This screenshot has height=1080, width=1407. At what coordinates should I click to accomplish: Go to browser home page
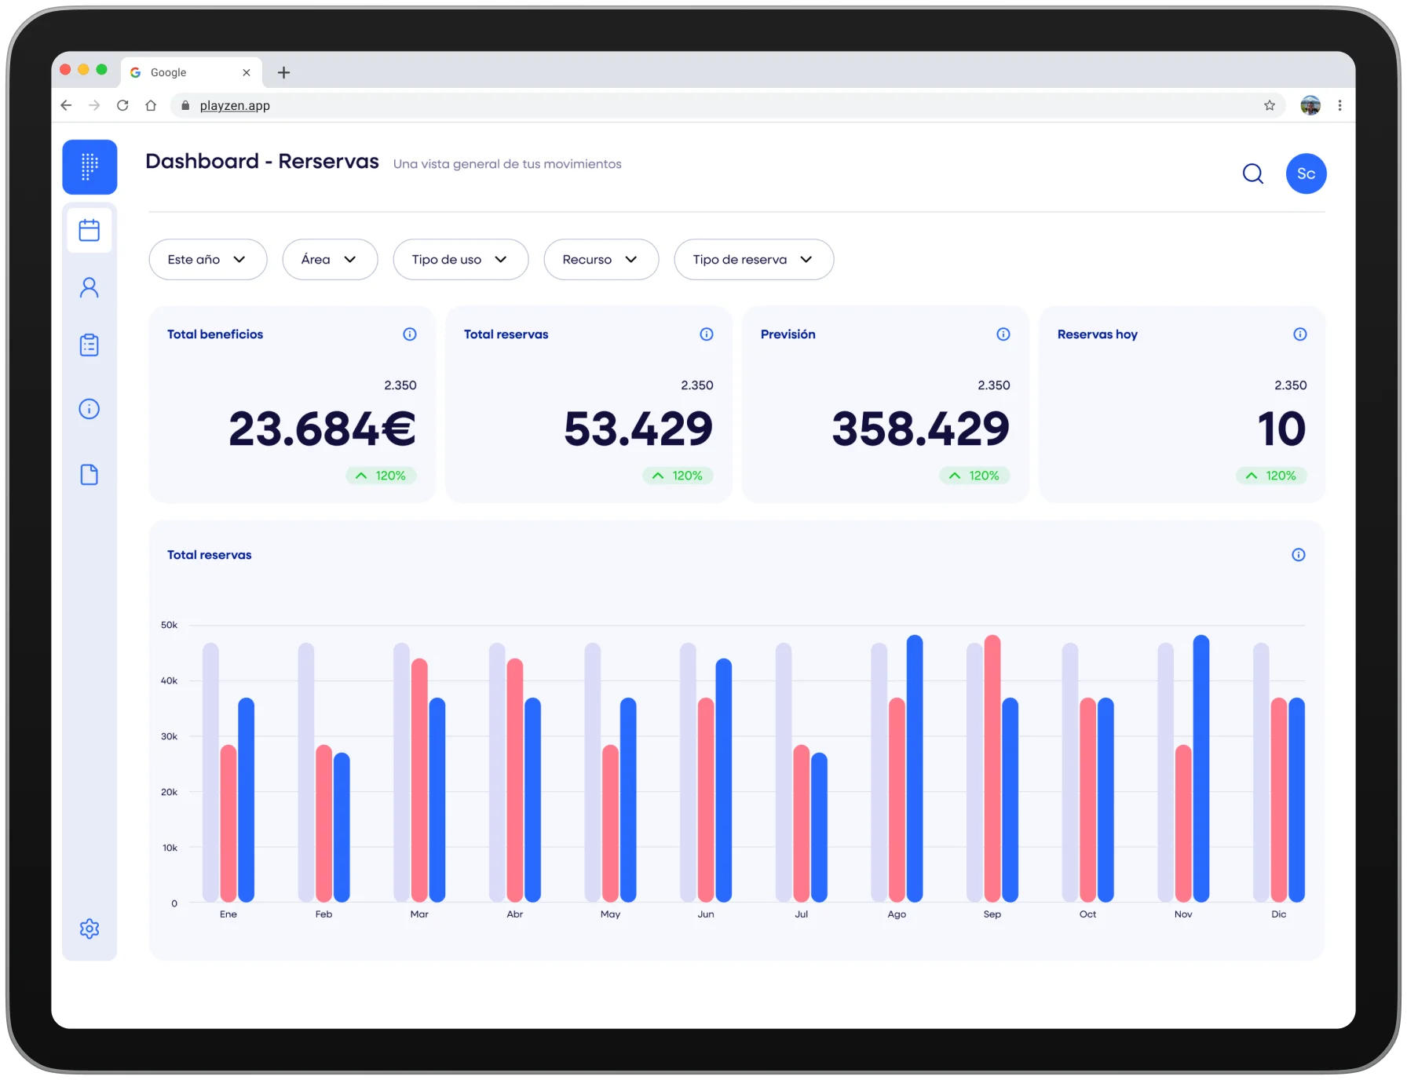(151, 105)
